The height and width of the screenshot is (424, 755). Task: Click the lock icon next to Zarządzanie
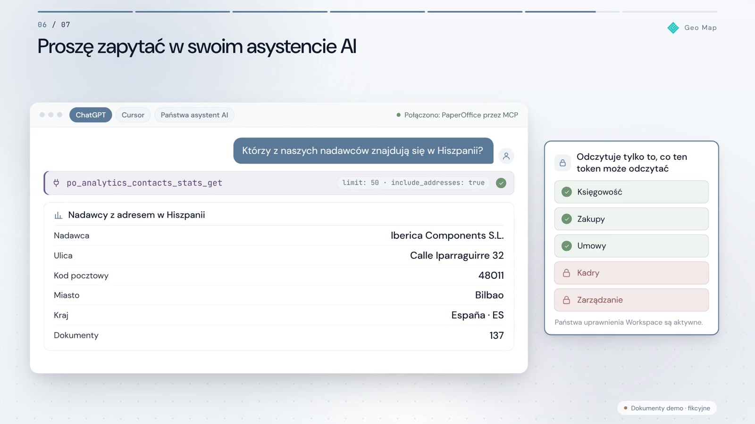point(566,300)
